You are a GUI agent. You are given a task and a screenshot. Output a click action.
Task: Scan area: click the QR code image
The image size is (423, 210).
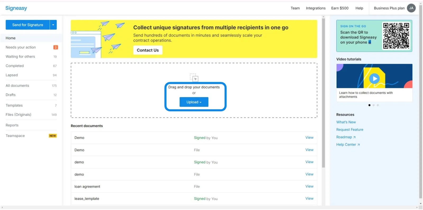click(396, 36)
